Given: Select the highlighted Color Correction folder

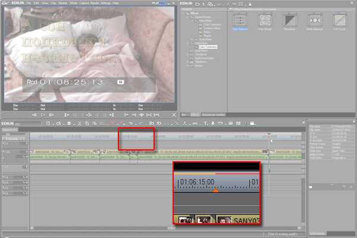Looking at the screenshot, I should pos(208,47).
